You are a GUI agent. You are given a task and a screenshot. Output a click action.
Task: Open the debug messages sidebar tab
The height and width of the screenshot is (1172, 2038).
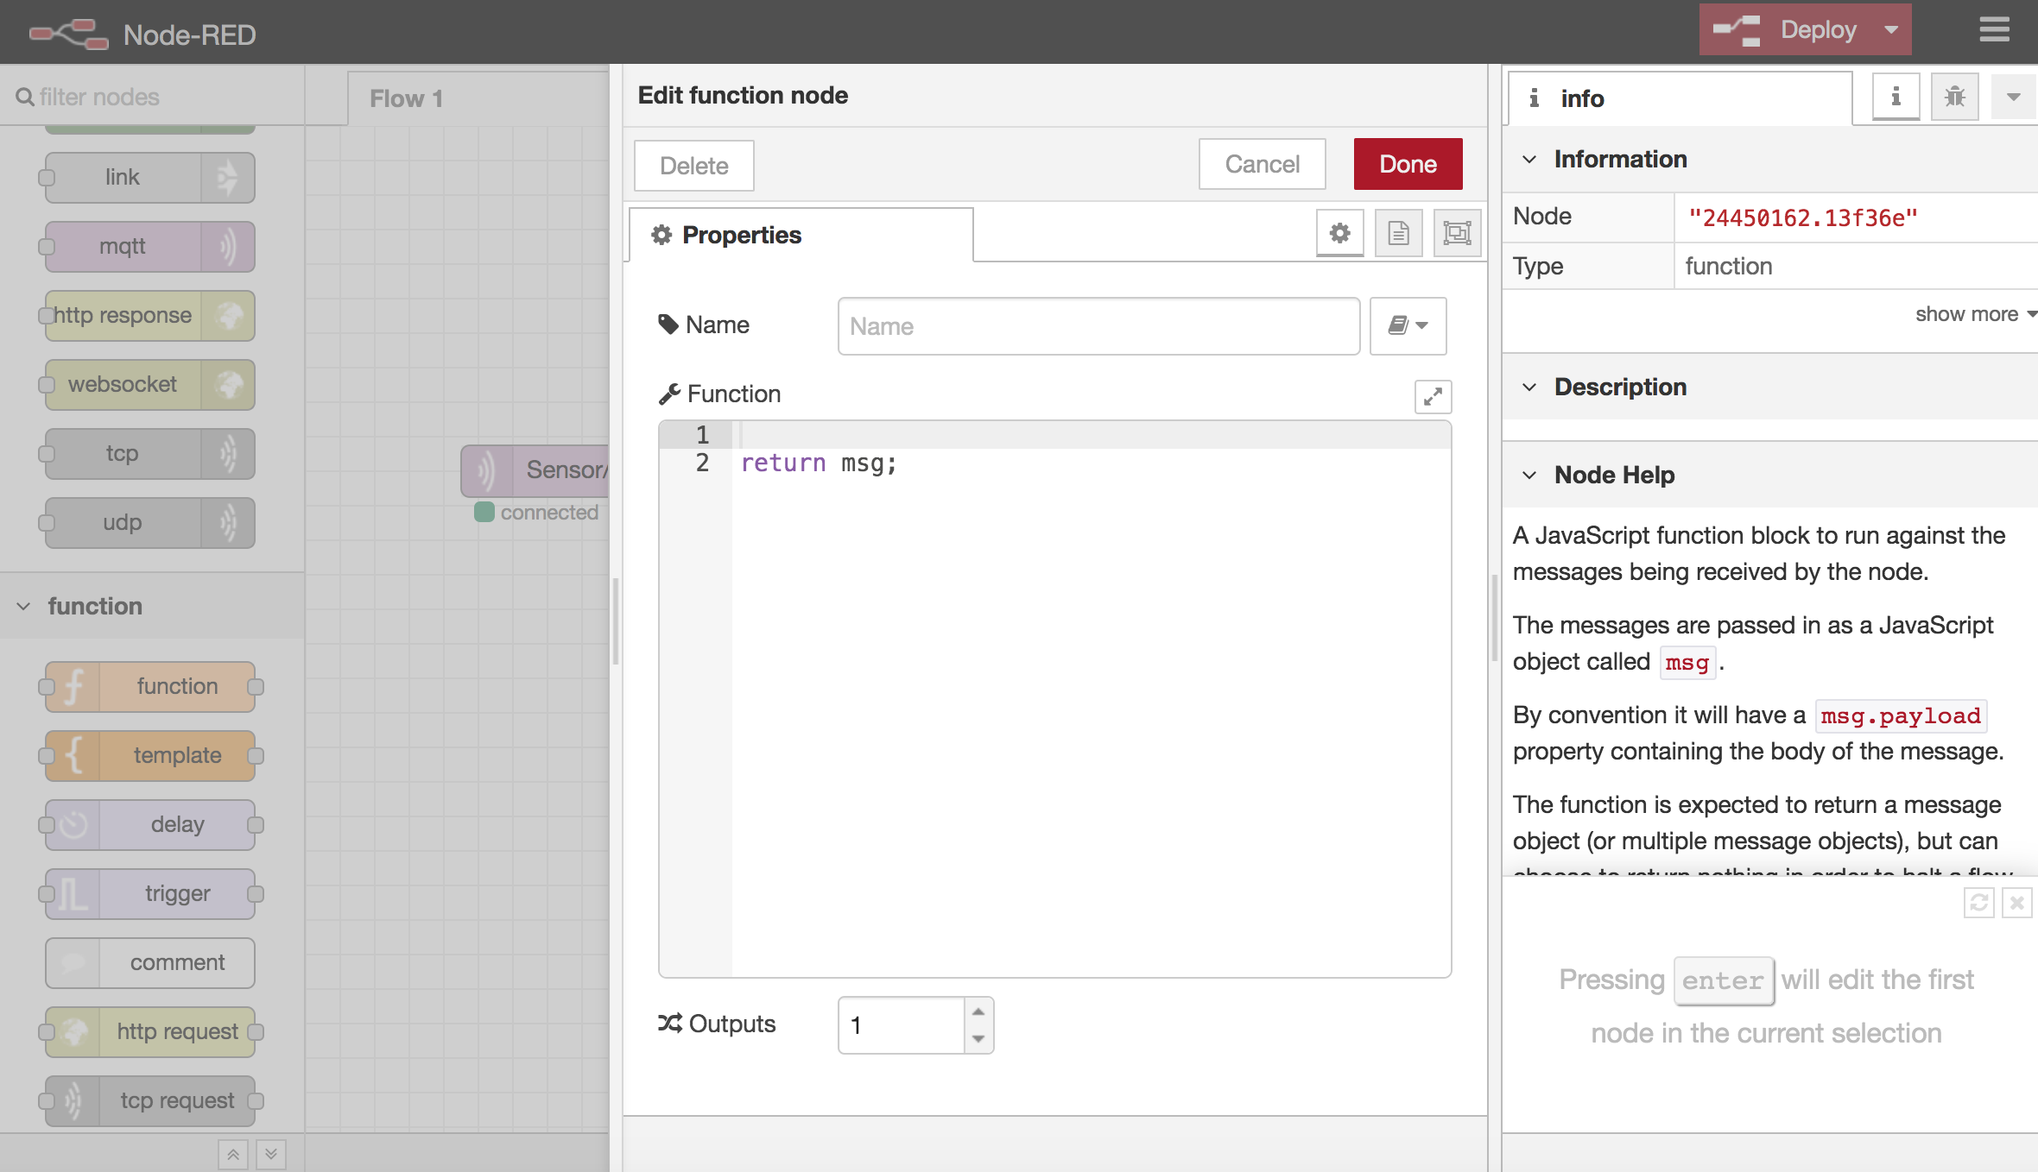(1954, 97)
